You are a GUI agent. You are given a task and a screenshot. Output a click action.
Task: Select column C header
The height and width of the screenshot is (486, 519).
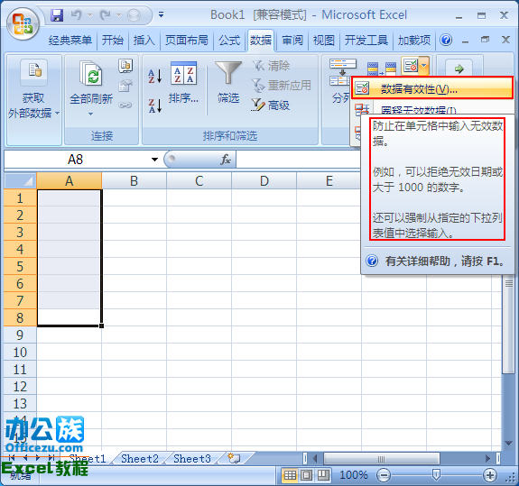point(199,181)
